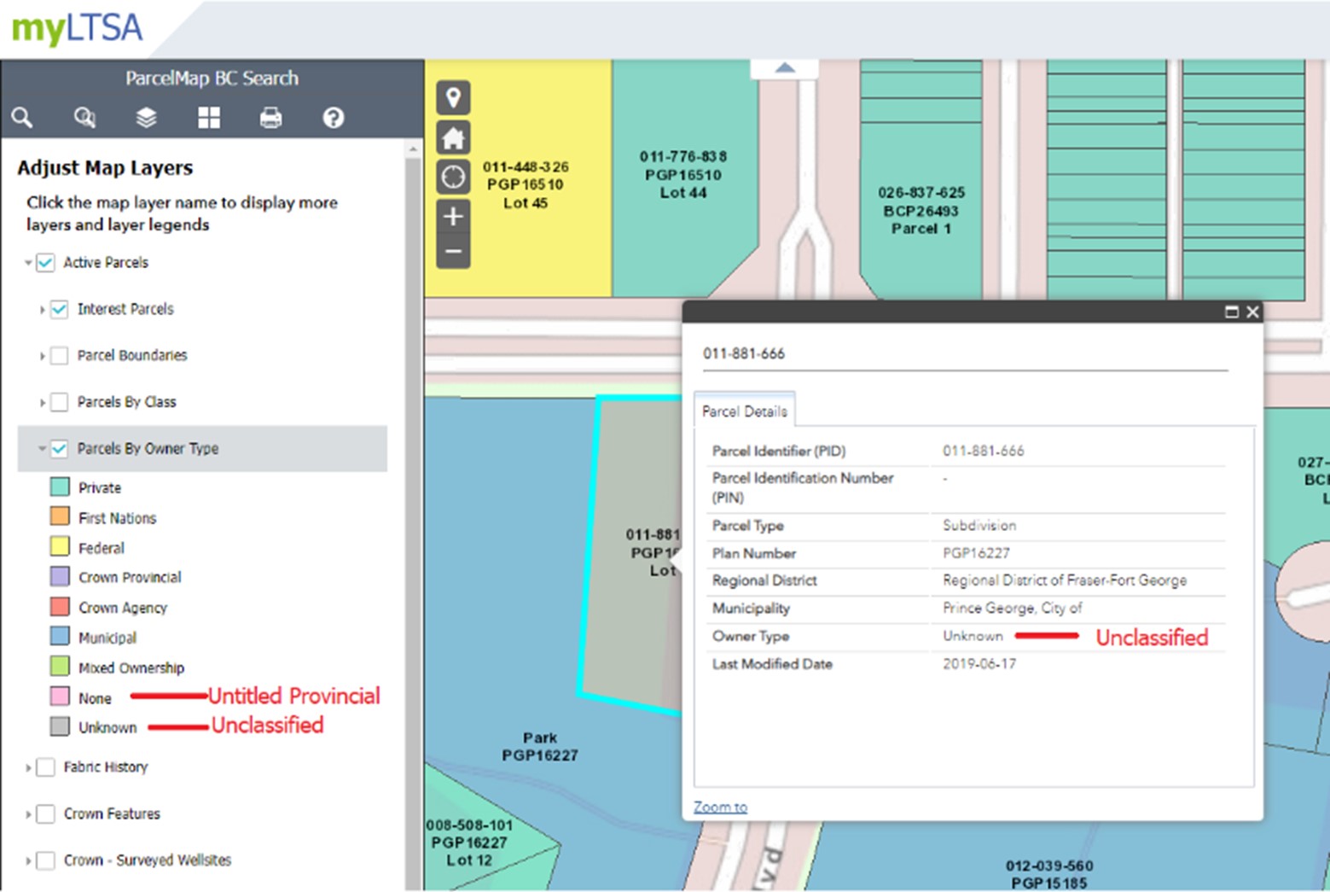Click the Mixed Ownership legend label
Screen dimensions: 1330x892
pos(131,668)
